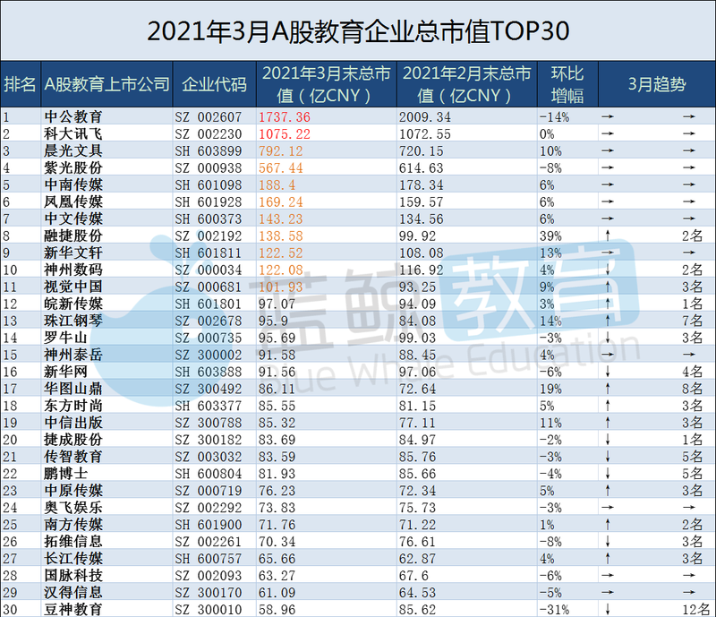Click the A股教育上市公司 column header
This screenshot has height=617, width=716.
coord(107,84)
